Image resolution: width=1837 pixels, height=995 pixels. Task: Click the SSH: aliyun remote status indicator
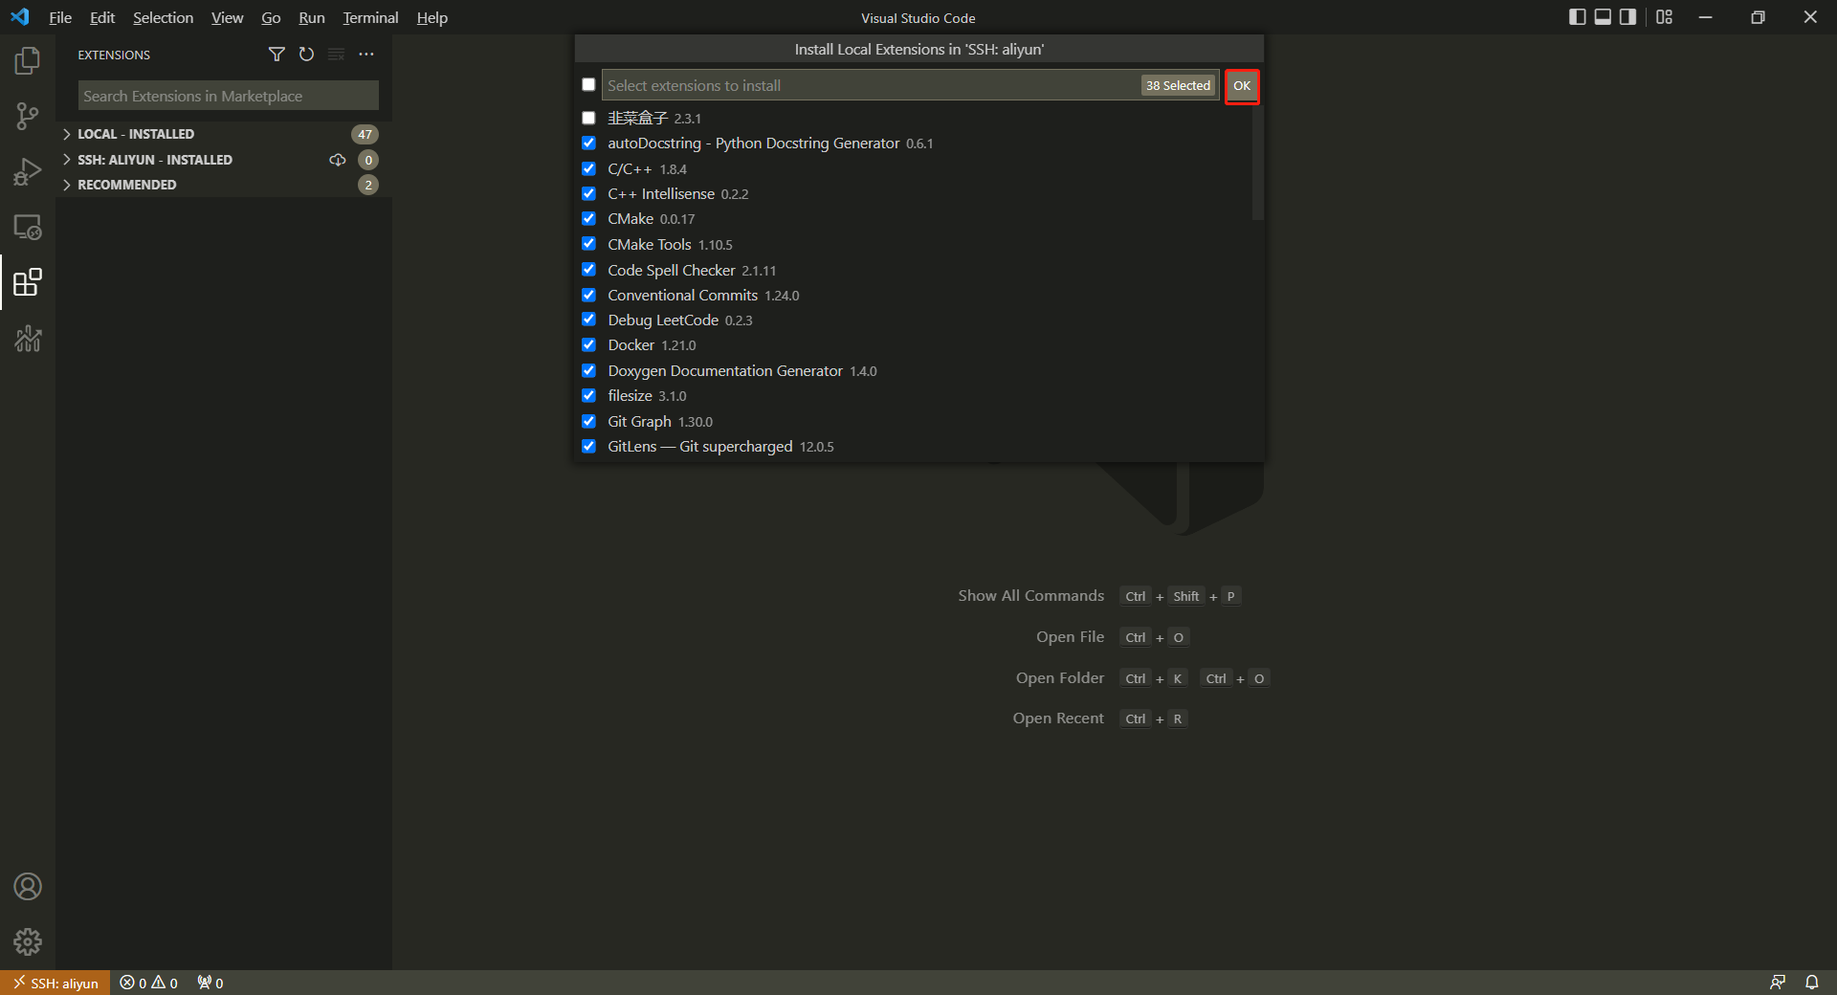pyautogui.click(x=55, y=983)
